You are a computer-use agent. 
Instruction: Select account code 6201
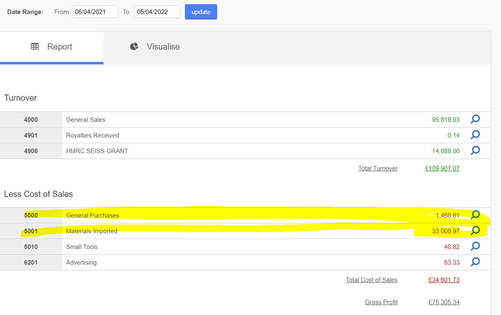(x=31, y=263)
